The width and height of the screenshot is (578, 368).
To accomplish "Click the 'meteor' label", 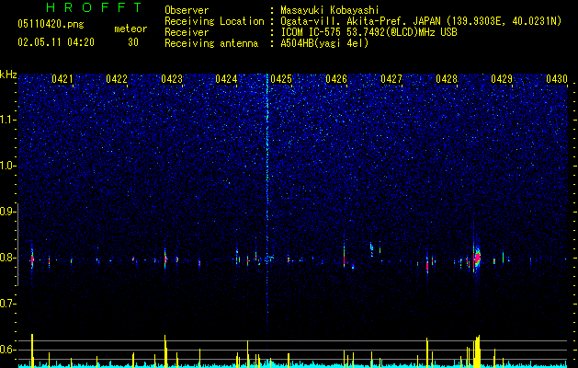I will (130, 29).
